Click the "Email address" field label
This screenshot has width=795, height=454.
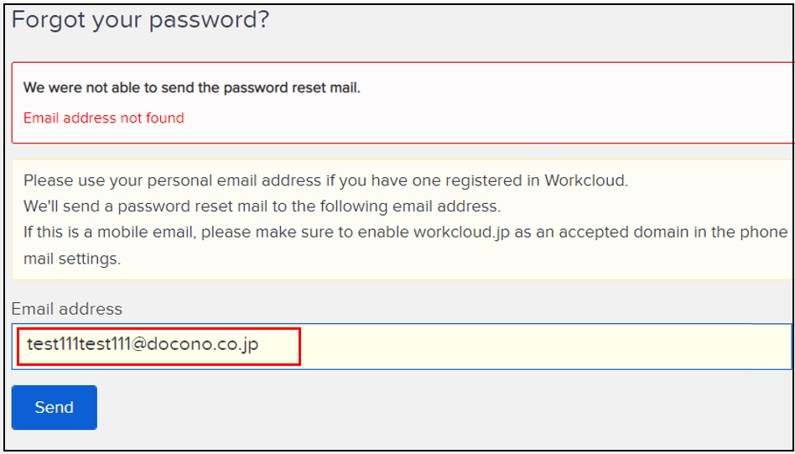pos(67,309)
